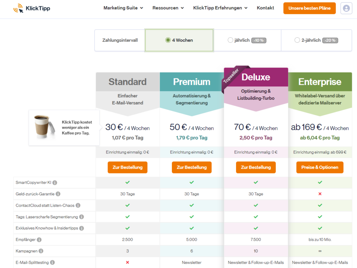
Task: Click Deluxe '30 Tage' guarantee cell
Action: [x=256, y=194]
